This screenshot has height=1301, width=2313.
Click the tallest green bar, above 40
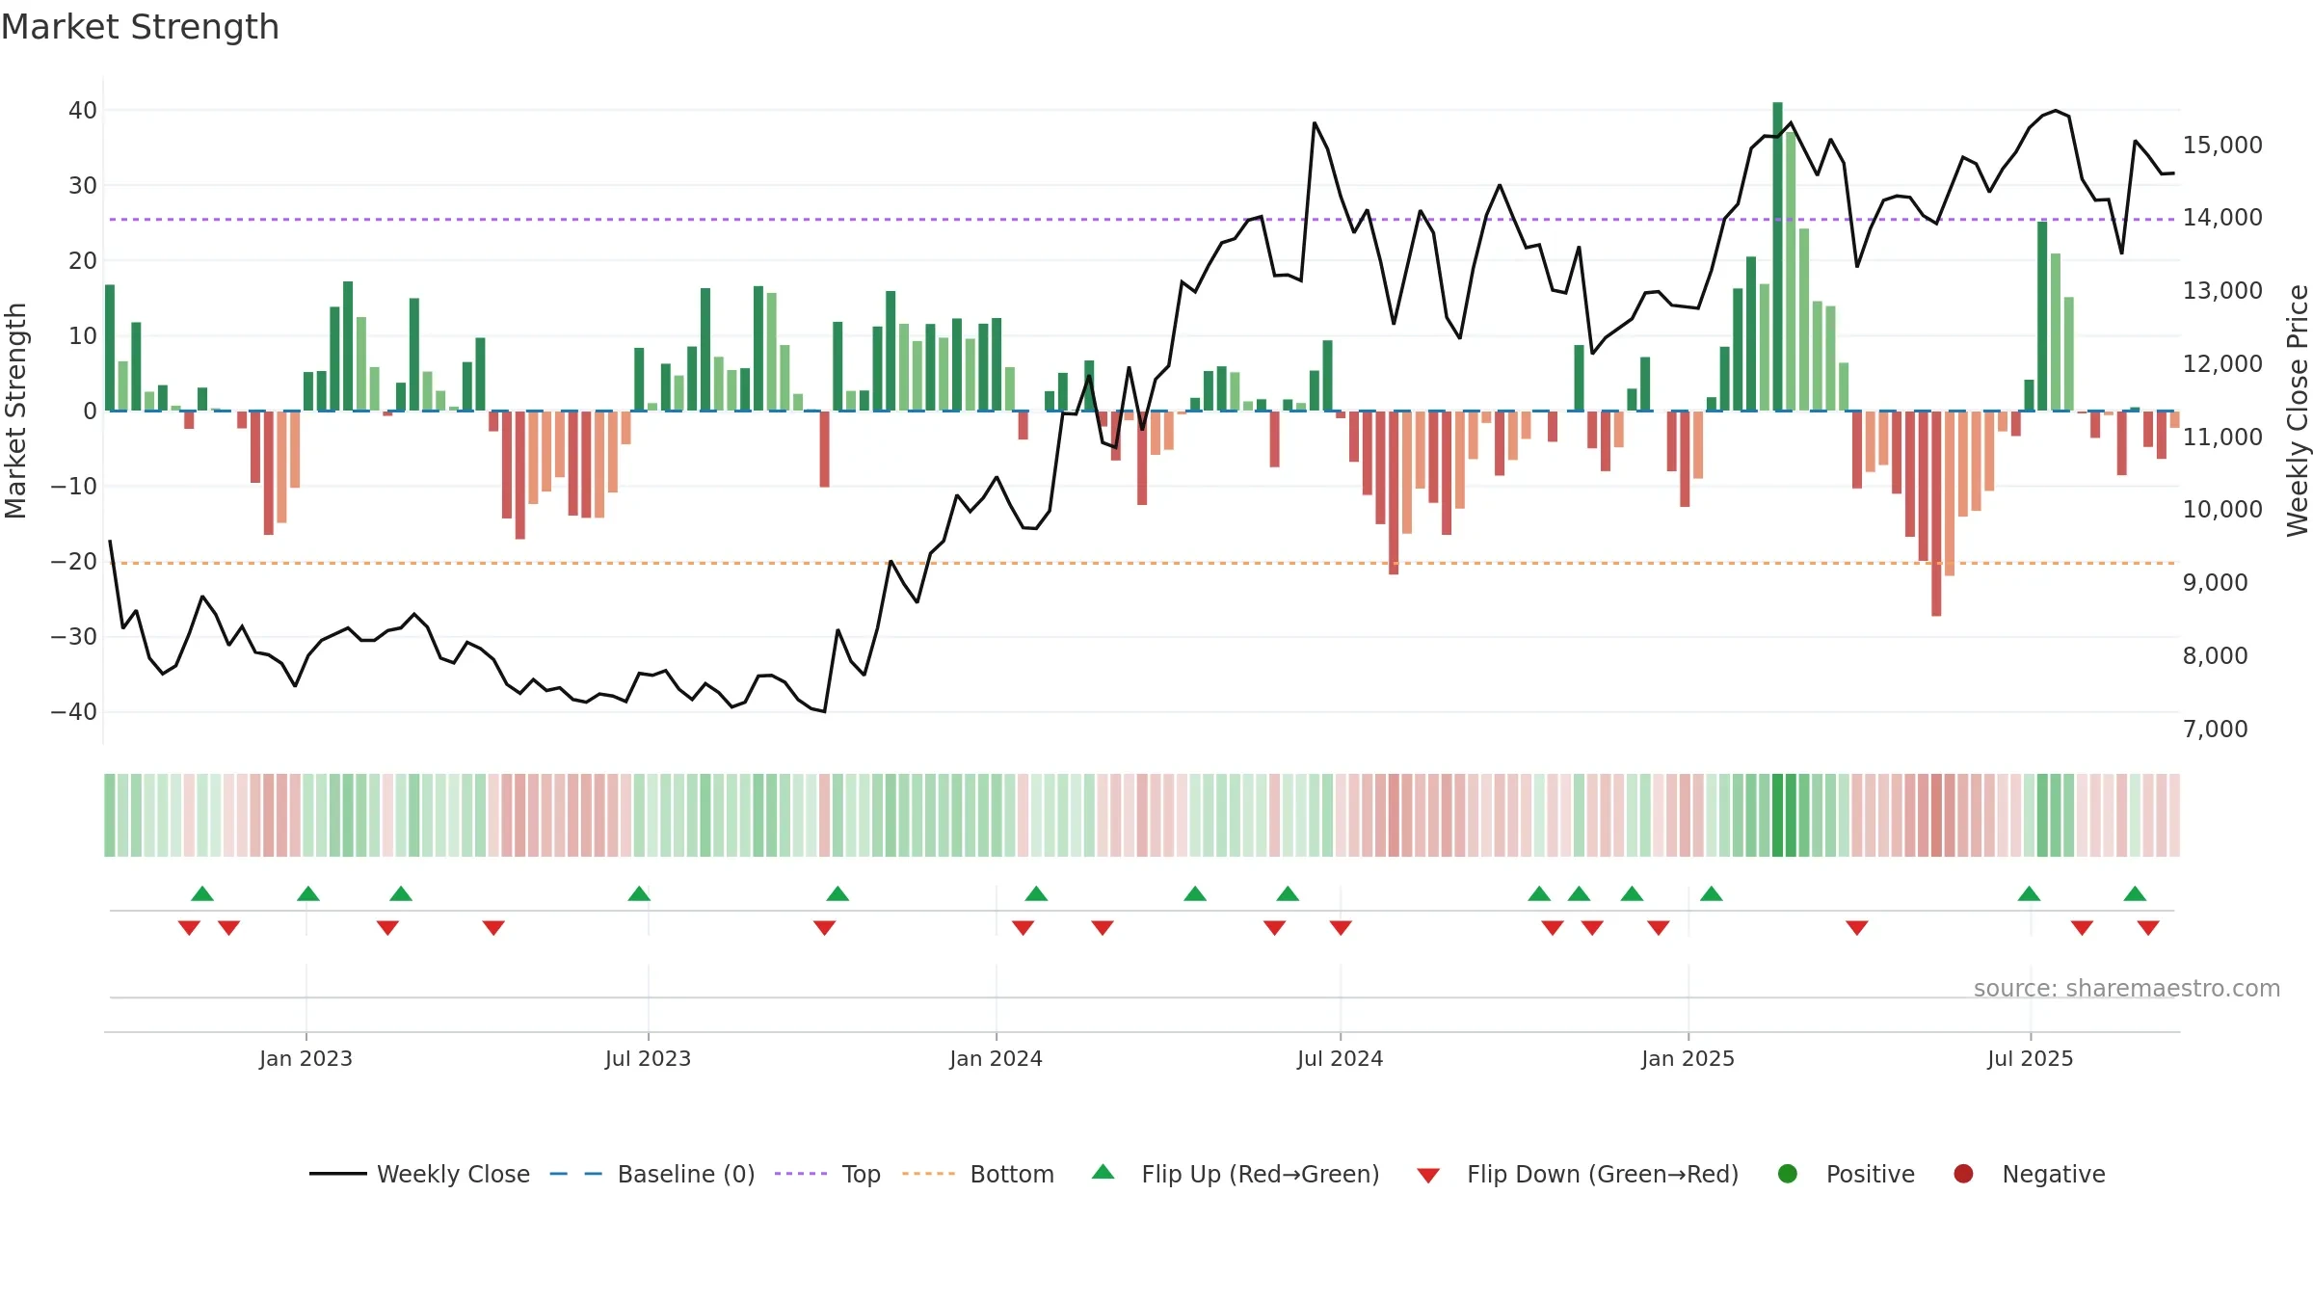click(x=1777, y=256)
